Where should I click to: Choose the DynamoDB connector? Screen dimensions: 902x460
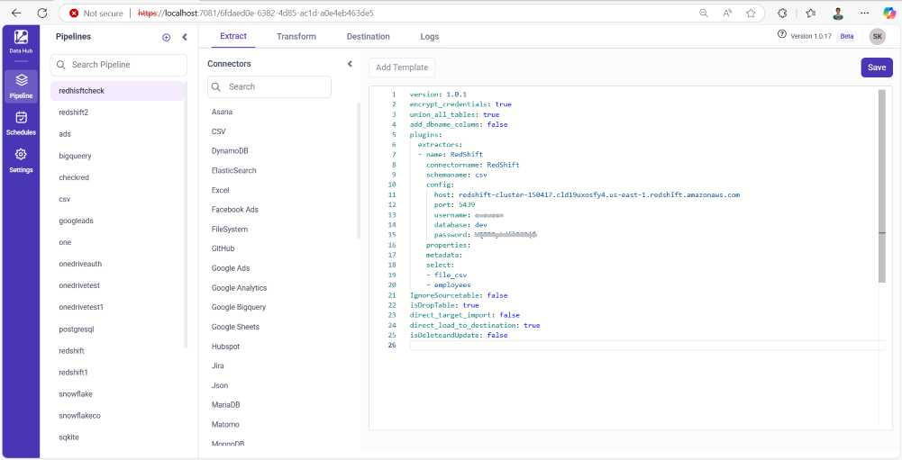pos(230,150)
